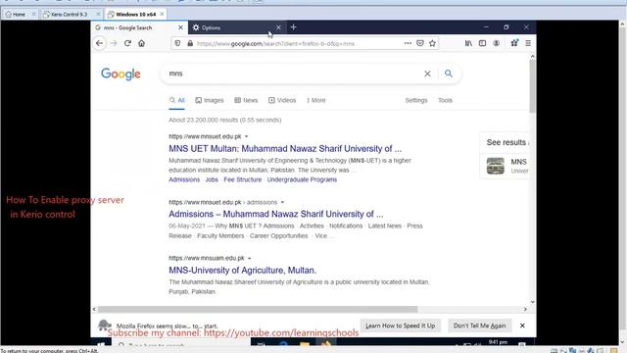Open Firefox account icon
Screen dimensions: 627x353
coord(497,43)
